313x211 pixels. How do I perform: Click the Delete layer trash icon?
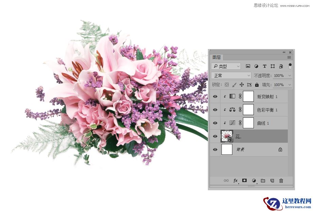click(x=281, y=180)
